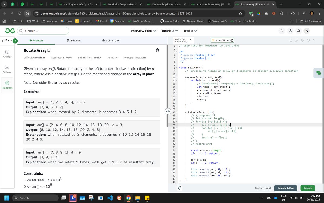Click the panel splitter handle icon
The image size is (324, 203).
point(168,111)
